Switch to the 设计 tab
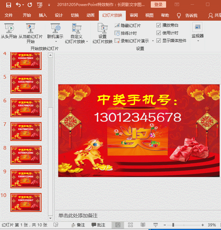 point(59,15)
